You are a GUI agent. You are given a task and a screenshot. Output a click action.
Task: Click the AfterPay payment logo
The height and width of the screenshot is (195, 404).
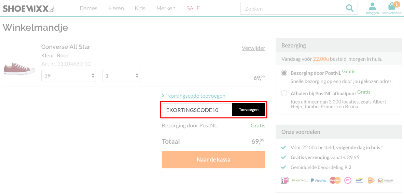click(299, 181)
